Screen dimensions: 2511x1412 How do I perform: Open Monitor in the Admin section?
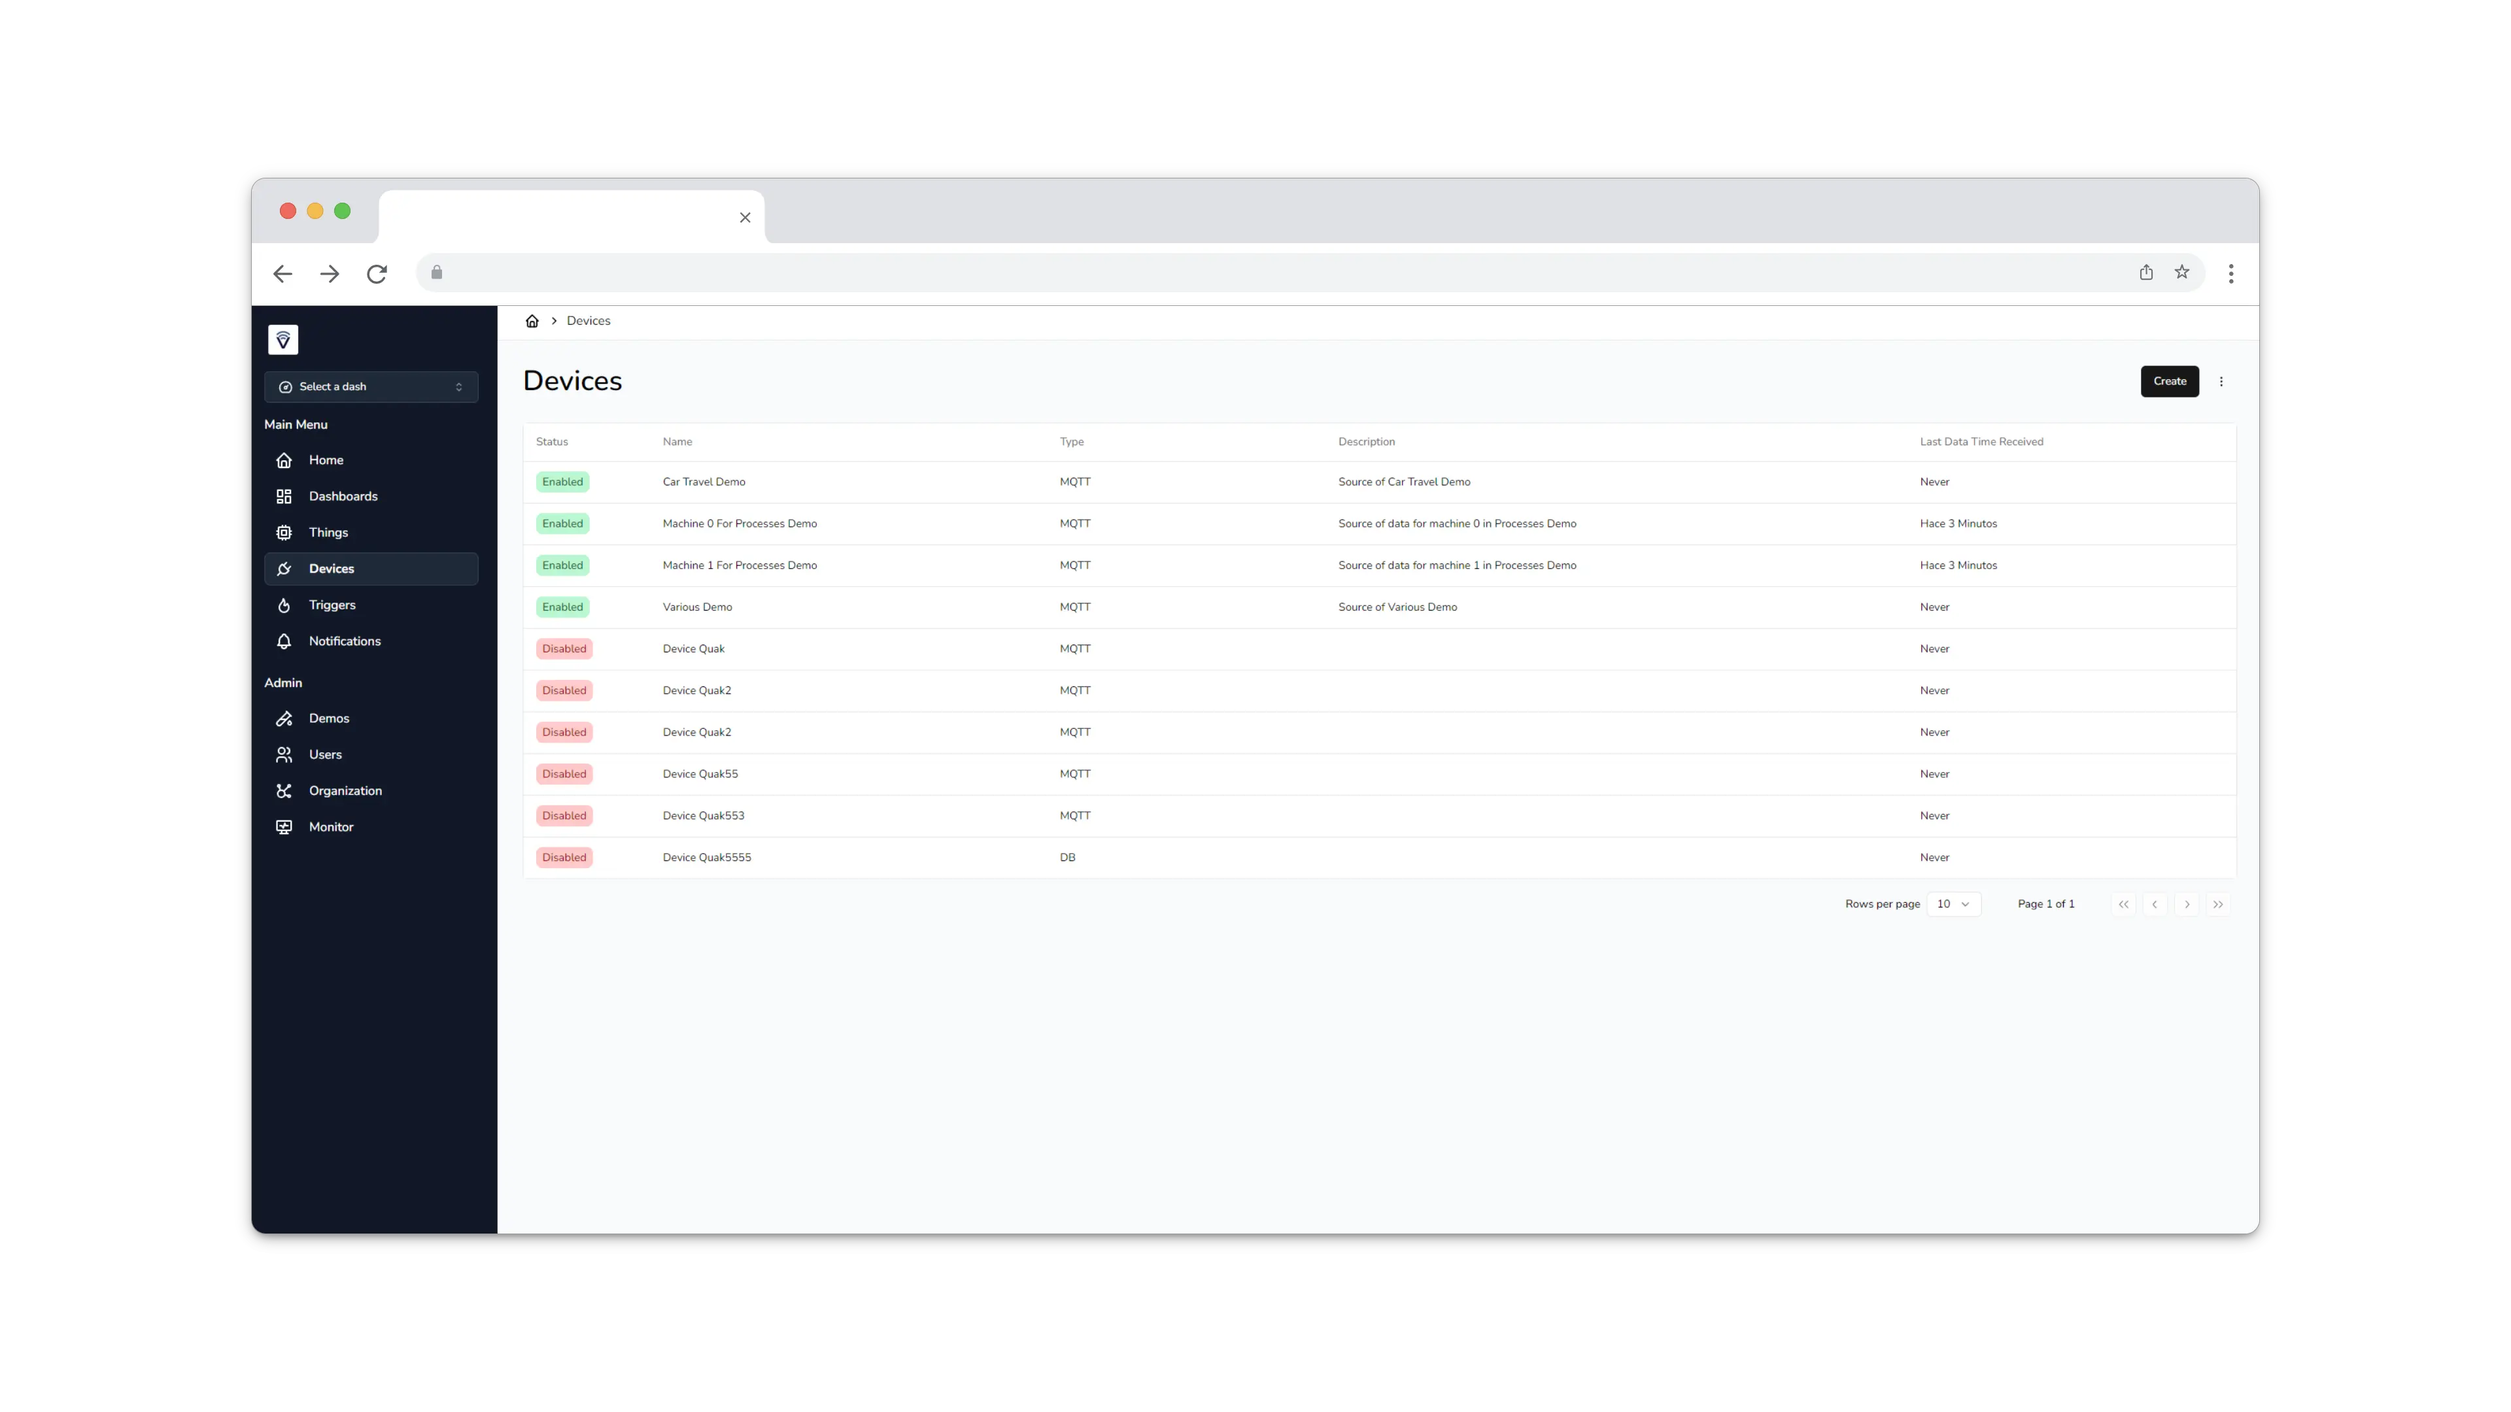click(x=330, y=826)
